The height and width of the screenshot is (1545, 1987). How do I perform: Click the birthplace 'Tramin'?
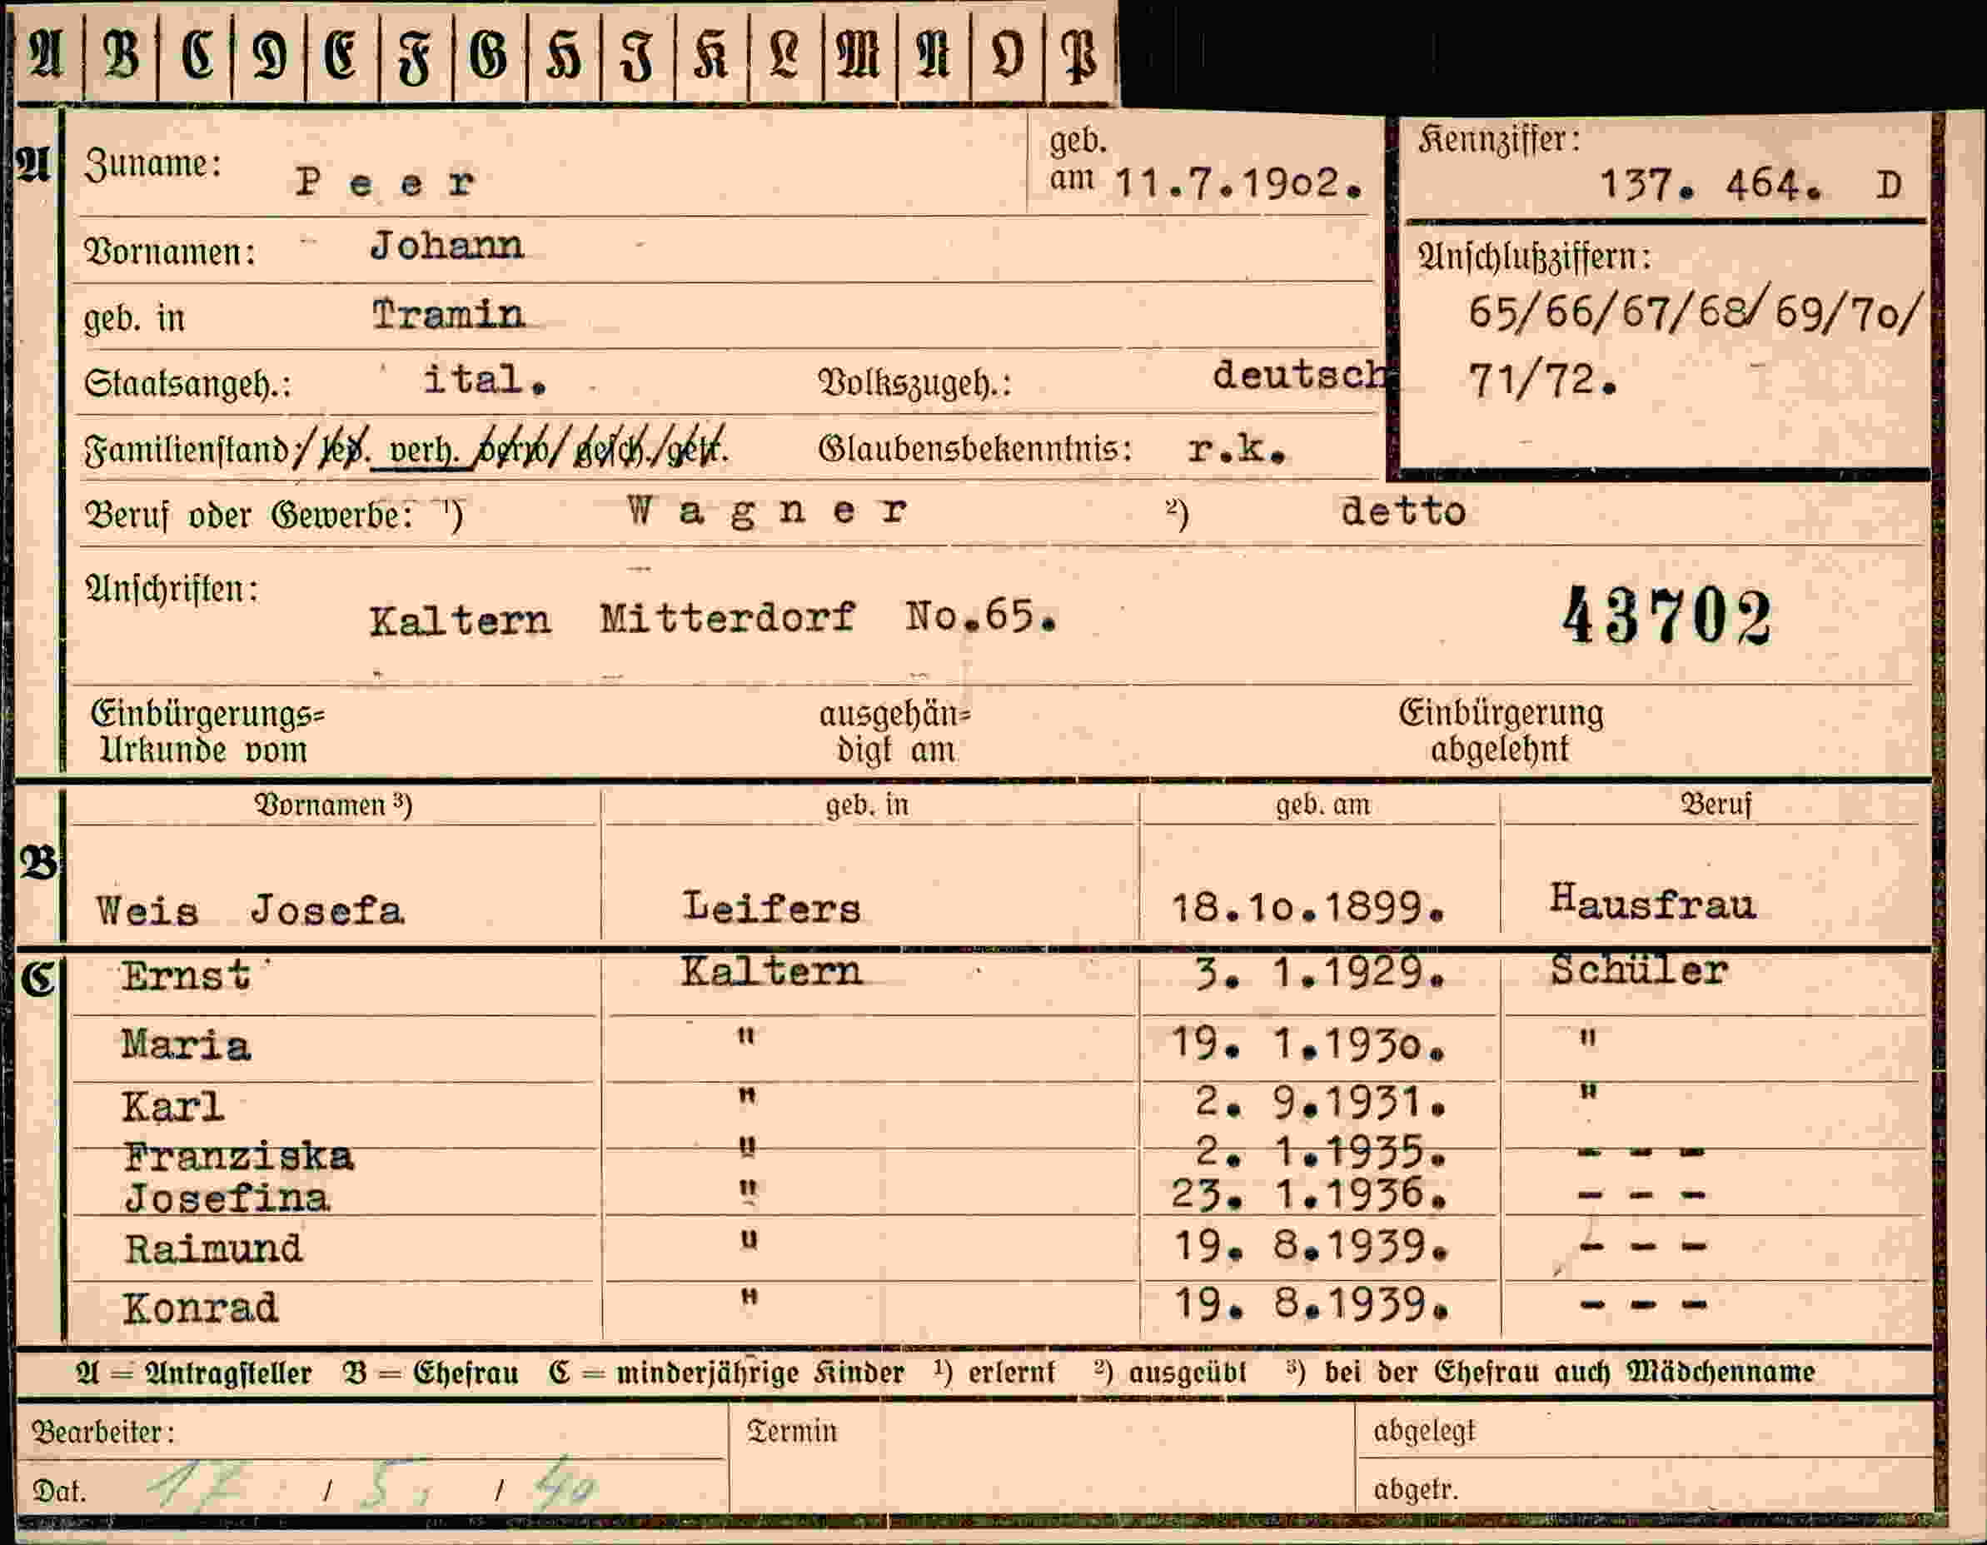click(x=448, y=315)
